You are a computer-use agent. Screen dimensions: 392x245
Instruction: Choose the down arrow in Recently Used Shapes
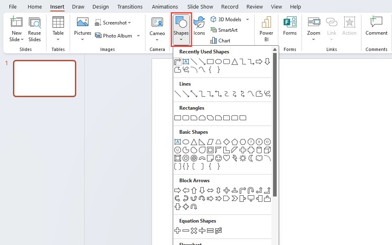click(267, 62)
